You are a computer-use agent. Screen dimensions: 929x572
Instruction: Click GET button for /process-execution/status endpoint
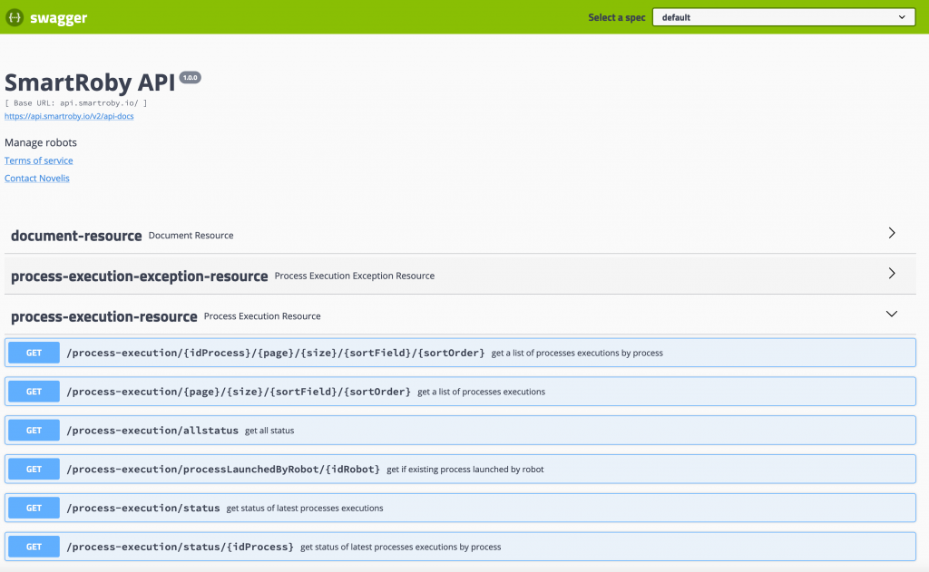coord(34,508)
